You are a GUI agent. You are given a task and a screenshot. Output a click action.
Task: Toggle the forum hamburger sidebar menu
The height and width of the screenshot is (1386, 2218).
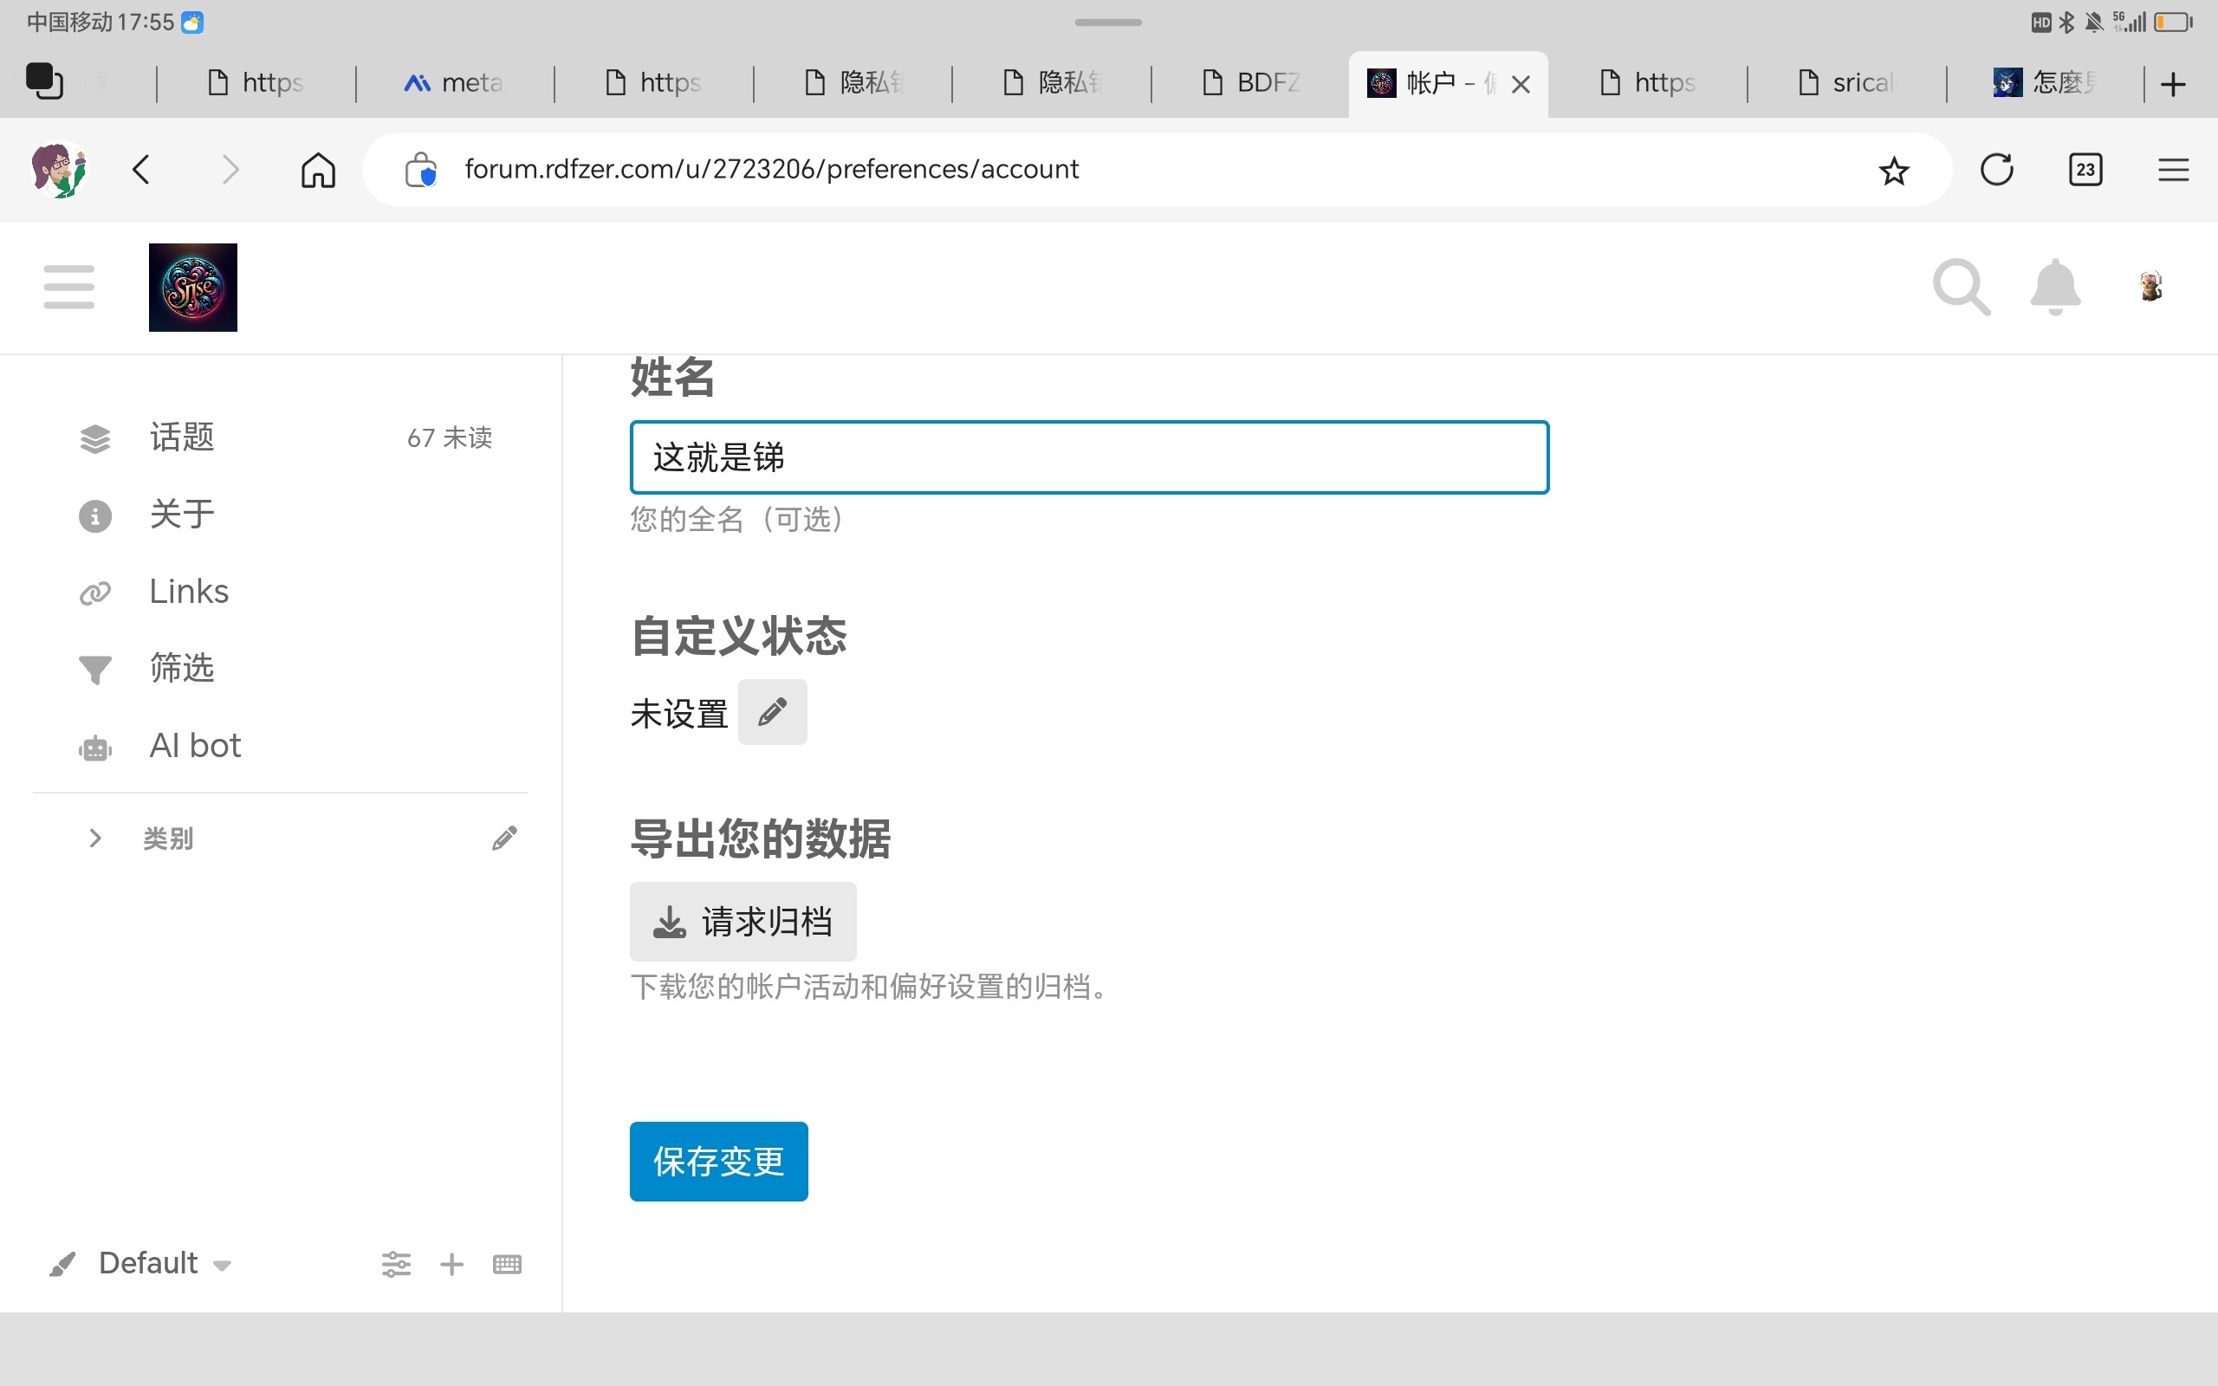[68, 287]
